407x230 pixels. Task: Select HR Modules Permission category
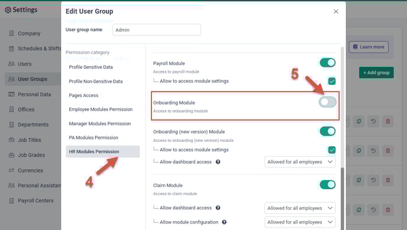(103, 151)
